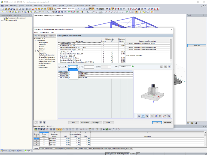
Task: Toggle Fundamentabmessungen checkbox in navigator
Action: click(4, 18)
